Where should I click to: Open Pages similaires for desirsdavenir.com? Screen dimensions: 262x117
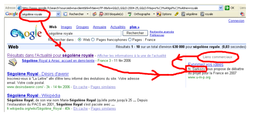click(x=103, y=87)
